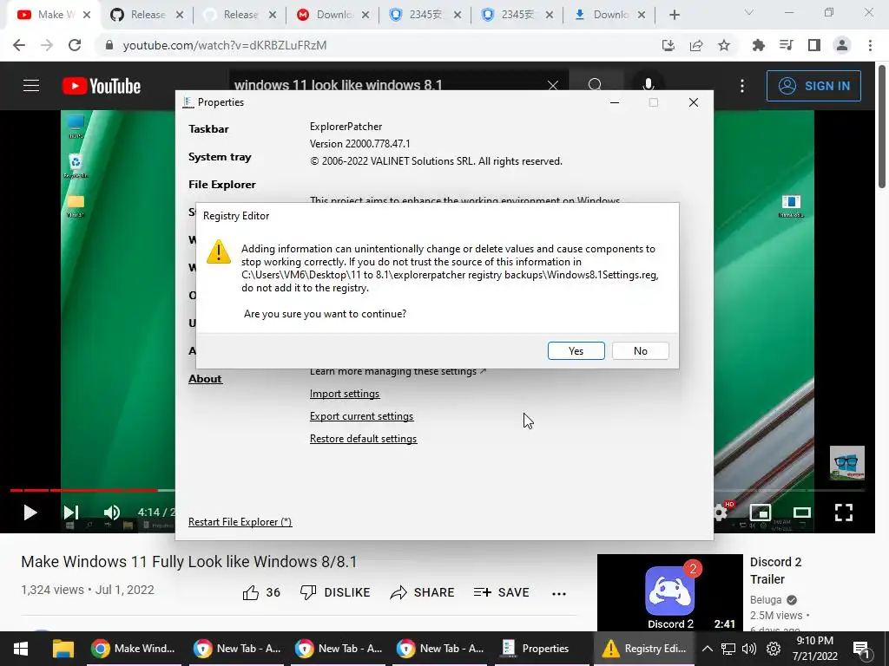
Task: Open the Extensions puzzle icon
Action: point(759,45)
